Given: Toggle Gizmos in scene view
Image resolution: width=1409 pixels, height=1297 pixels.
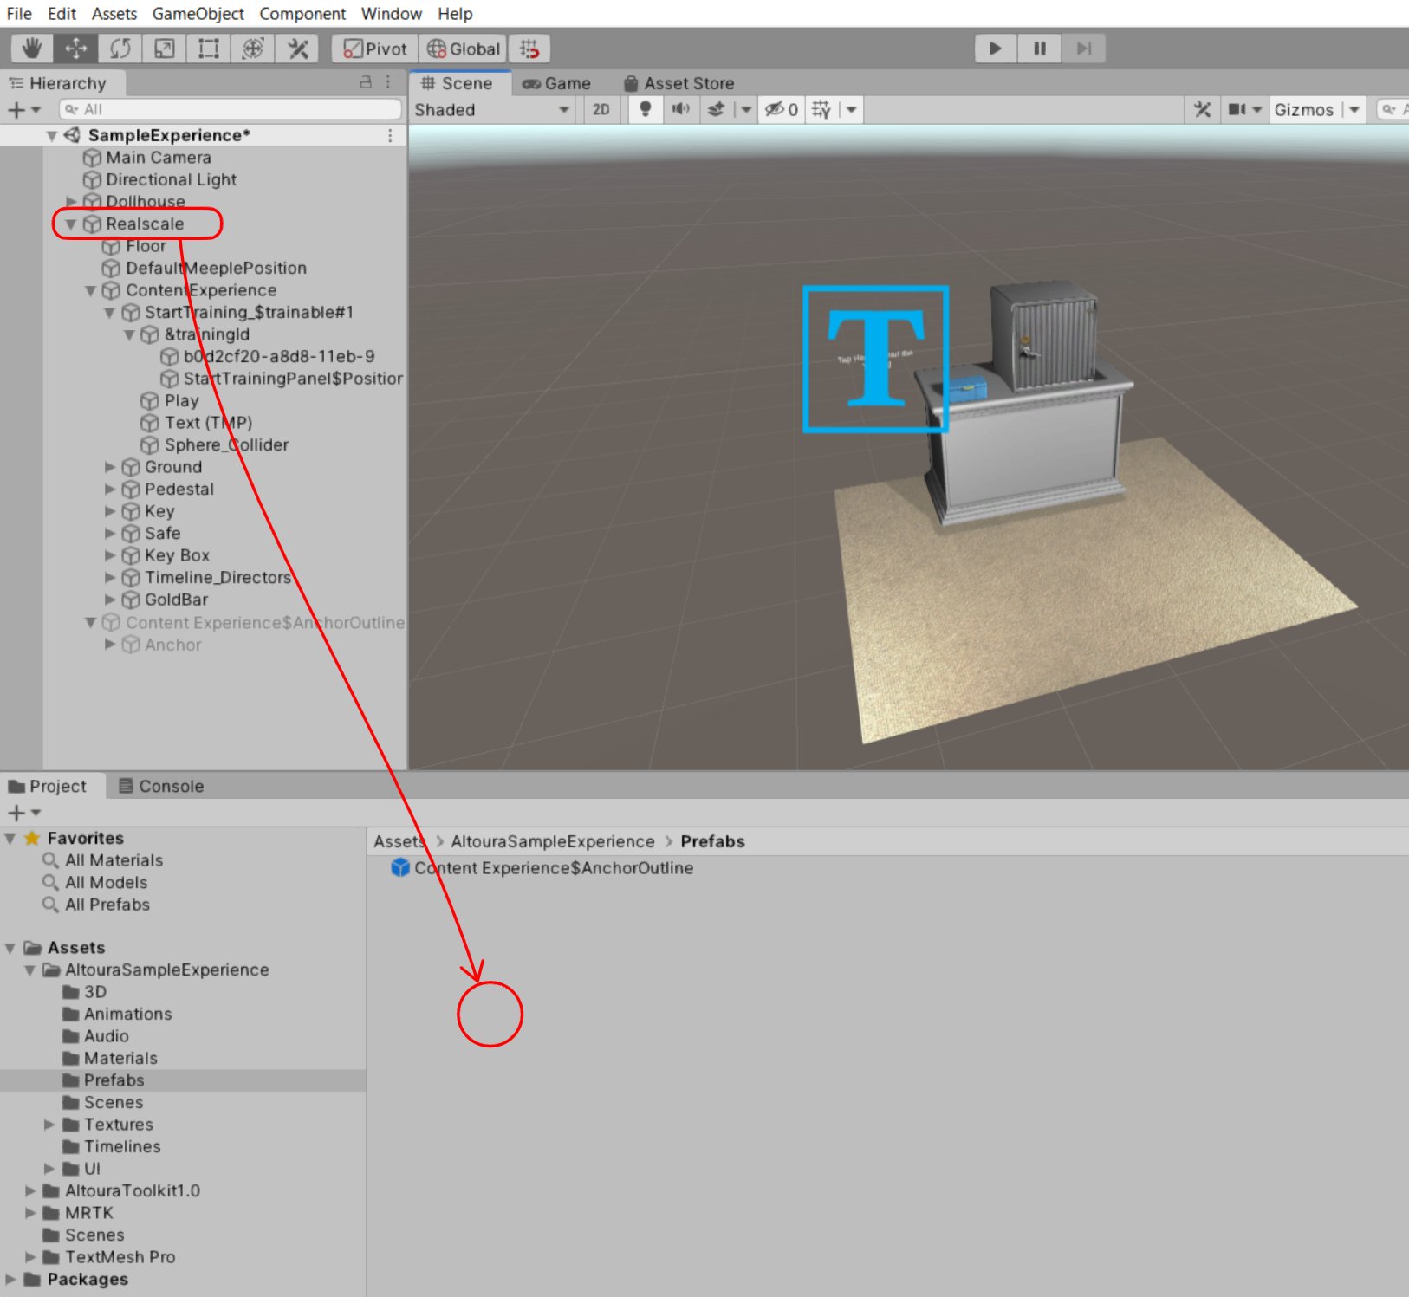Looking at the screenshot, I should click(1304, 110).
